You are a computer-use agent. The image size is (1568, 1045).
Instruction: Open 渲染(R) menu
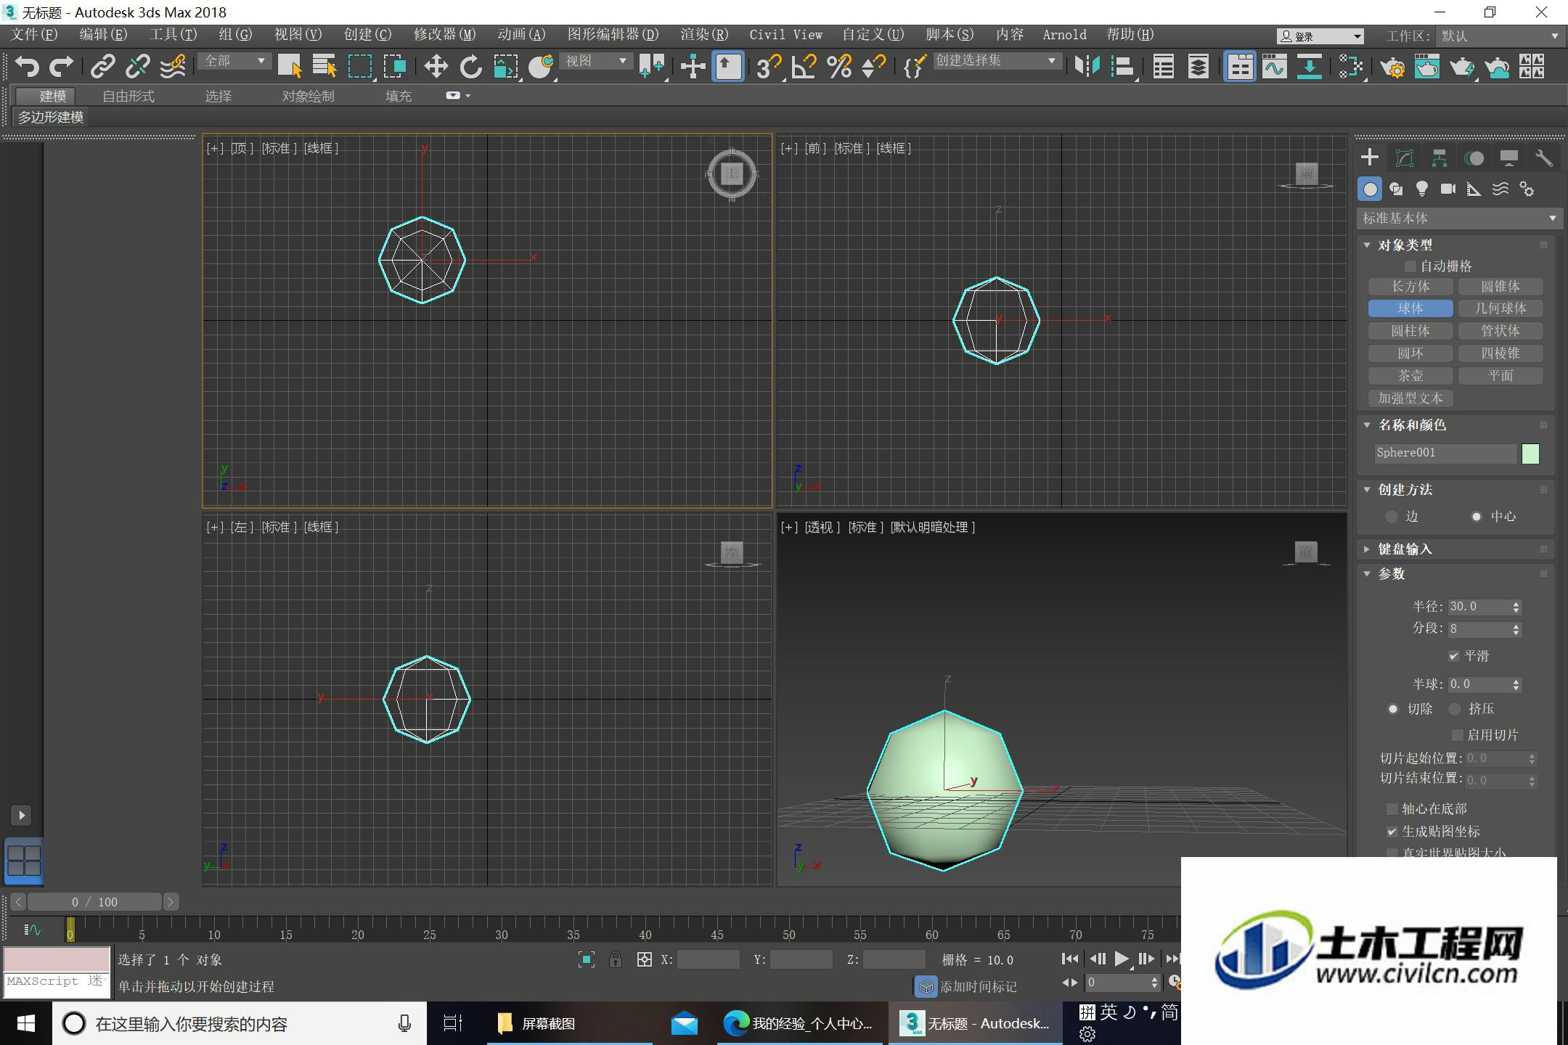click(704, 35)
